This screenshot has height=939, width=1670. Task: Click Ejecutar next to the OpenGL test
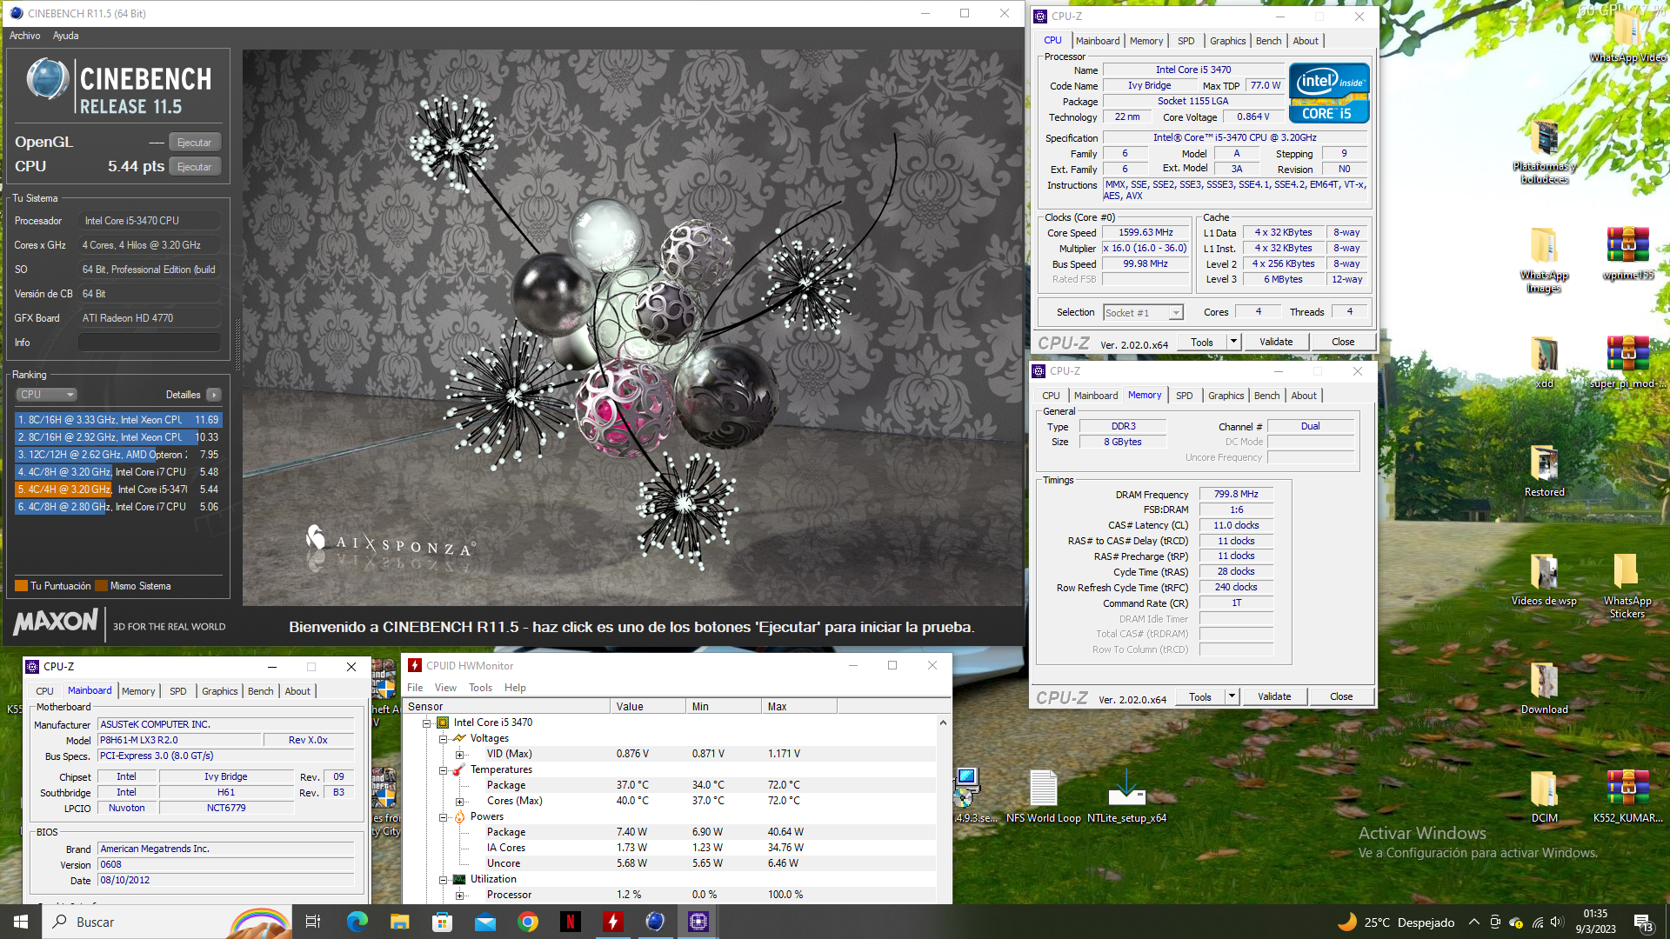tap(194, 143)
